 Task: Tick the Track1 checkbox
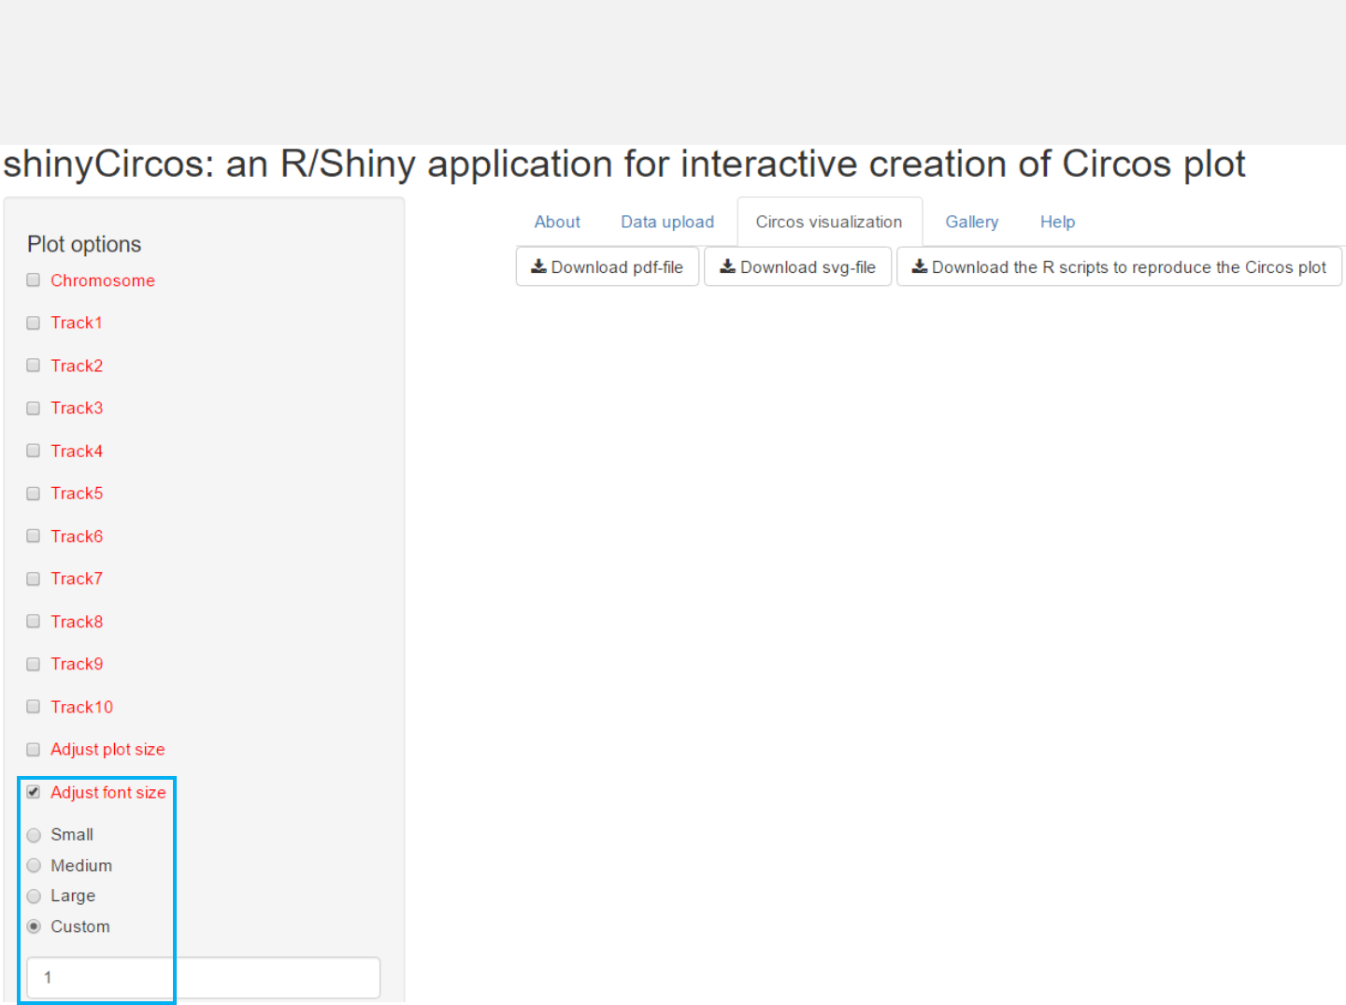coord(34,323)
